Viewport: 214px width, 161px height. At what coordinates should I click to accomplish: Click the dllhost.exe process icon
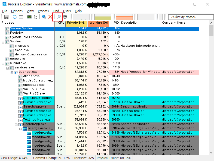[20, 77]
